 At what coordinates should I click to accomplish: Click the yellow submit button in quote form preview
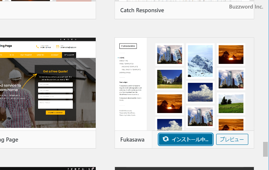(55, 112)
